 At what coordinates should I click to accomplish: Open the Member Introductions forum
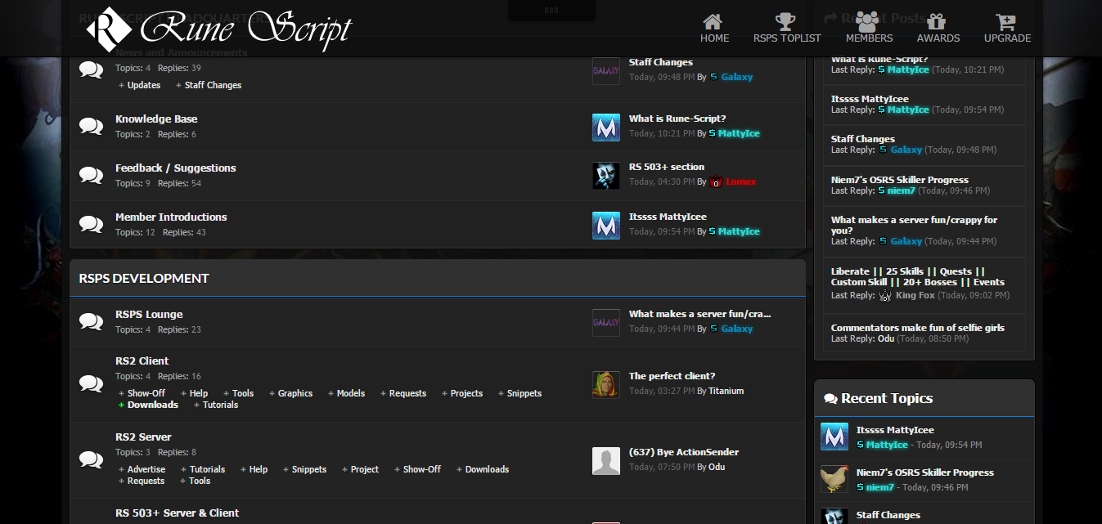(171, 217)
